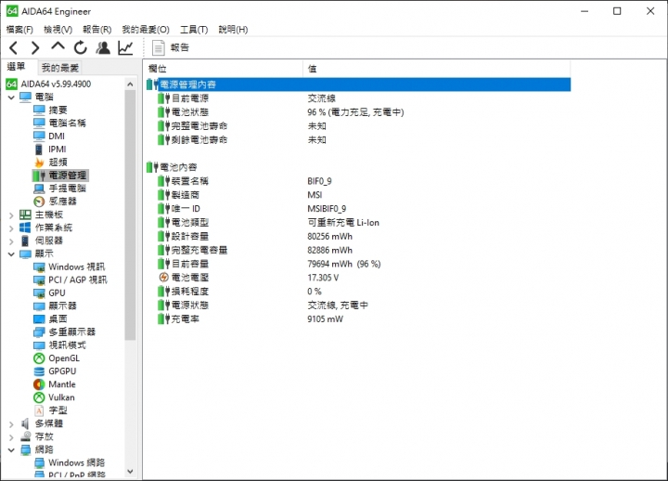
Task: Click the 字型 font icon
Action: pyautogui.click(x=39, y=410)
